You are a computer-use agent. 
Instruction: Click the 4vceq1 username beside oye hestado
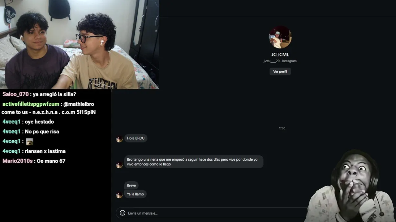[x=11, y=122]
